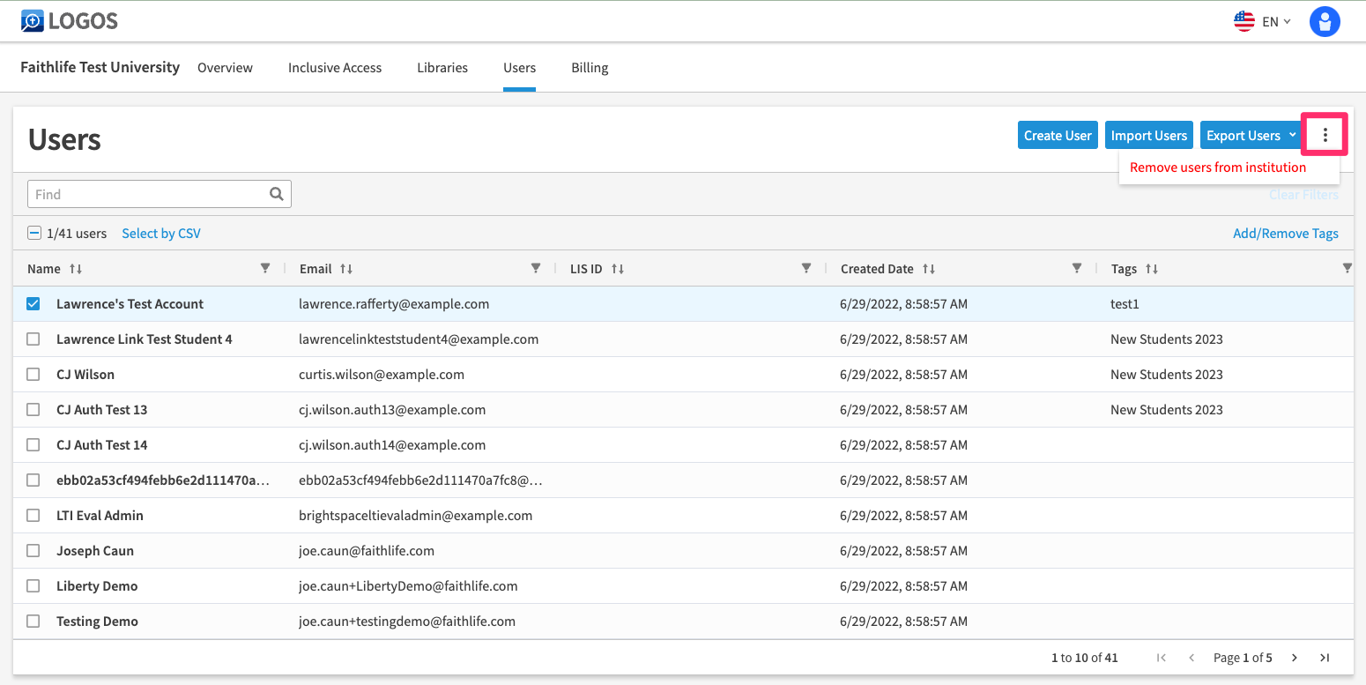Check Lawrence Link Test Student 4 row
The image size is (1366, 685).
[x=33, y=339]
